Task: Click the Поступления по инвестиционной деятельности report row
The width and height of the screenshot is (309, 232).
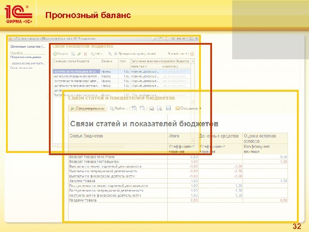Action: (178, 186)
